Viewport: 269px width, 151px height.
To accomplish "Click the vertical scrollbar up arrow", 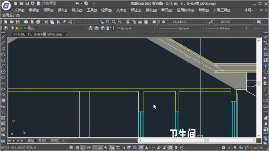I will click(x=258, y=41).
